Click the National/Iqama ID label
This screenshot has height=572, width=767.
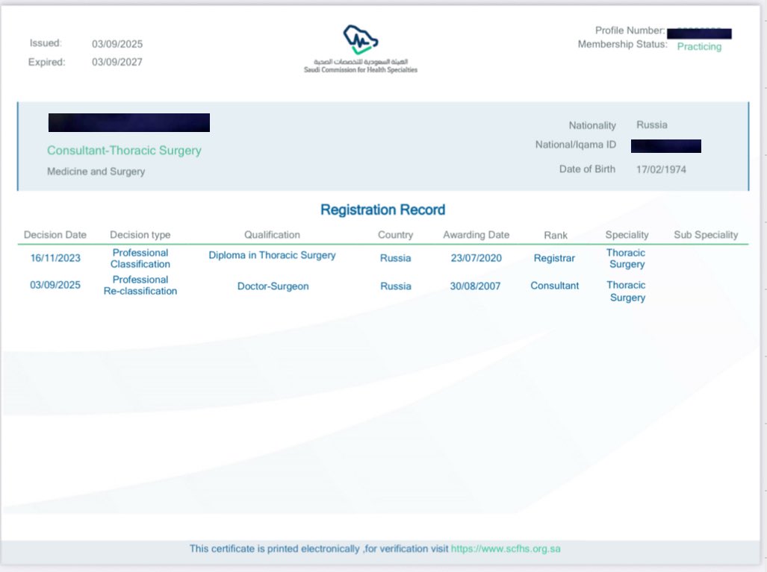point(575,145)
